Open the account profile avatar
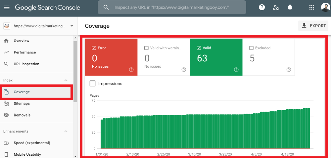Image resolution: width=331 pixels, height=158 pixels. (x=325, y=8)
